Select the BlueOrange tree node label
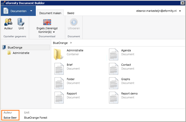This screenshot has height=122, width=186. (15, 48)
